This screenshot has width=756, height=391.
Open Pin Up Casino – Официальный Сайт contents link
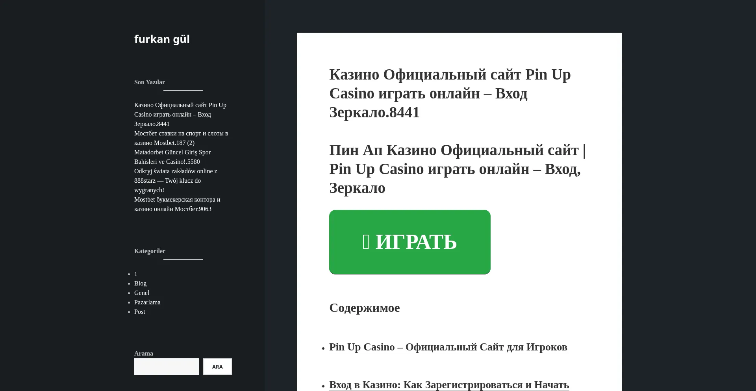click(x=448, y=347)
